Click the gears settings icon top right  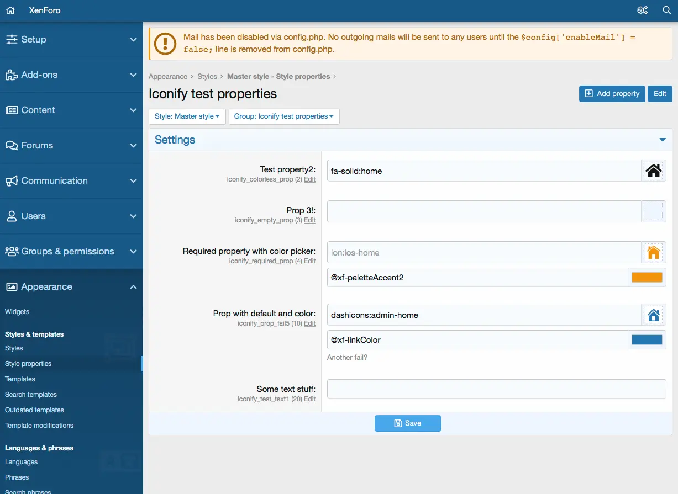(641, 10)
